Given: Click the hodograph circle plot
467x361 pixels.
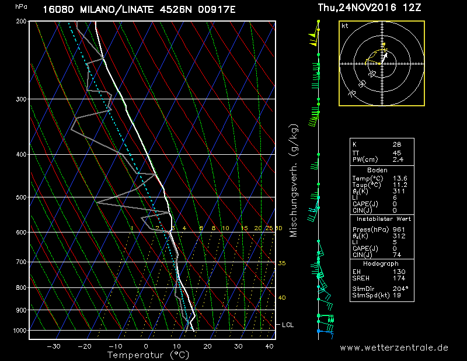Looking at the screenshot, I should coord(382,63).
